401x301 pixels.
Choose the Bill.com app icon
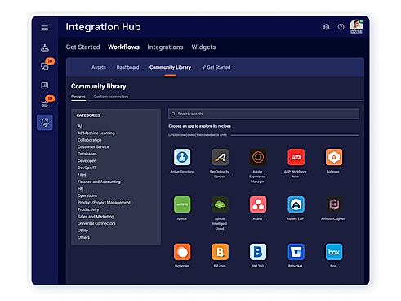pos(220,252)
